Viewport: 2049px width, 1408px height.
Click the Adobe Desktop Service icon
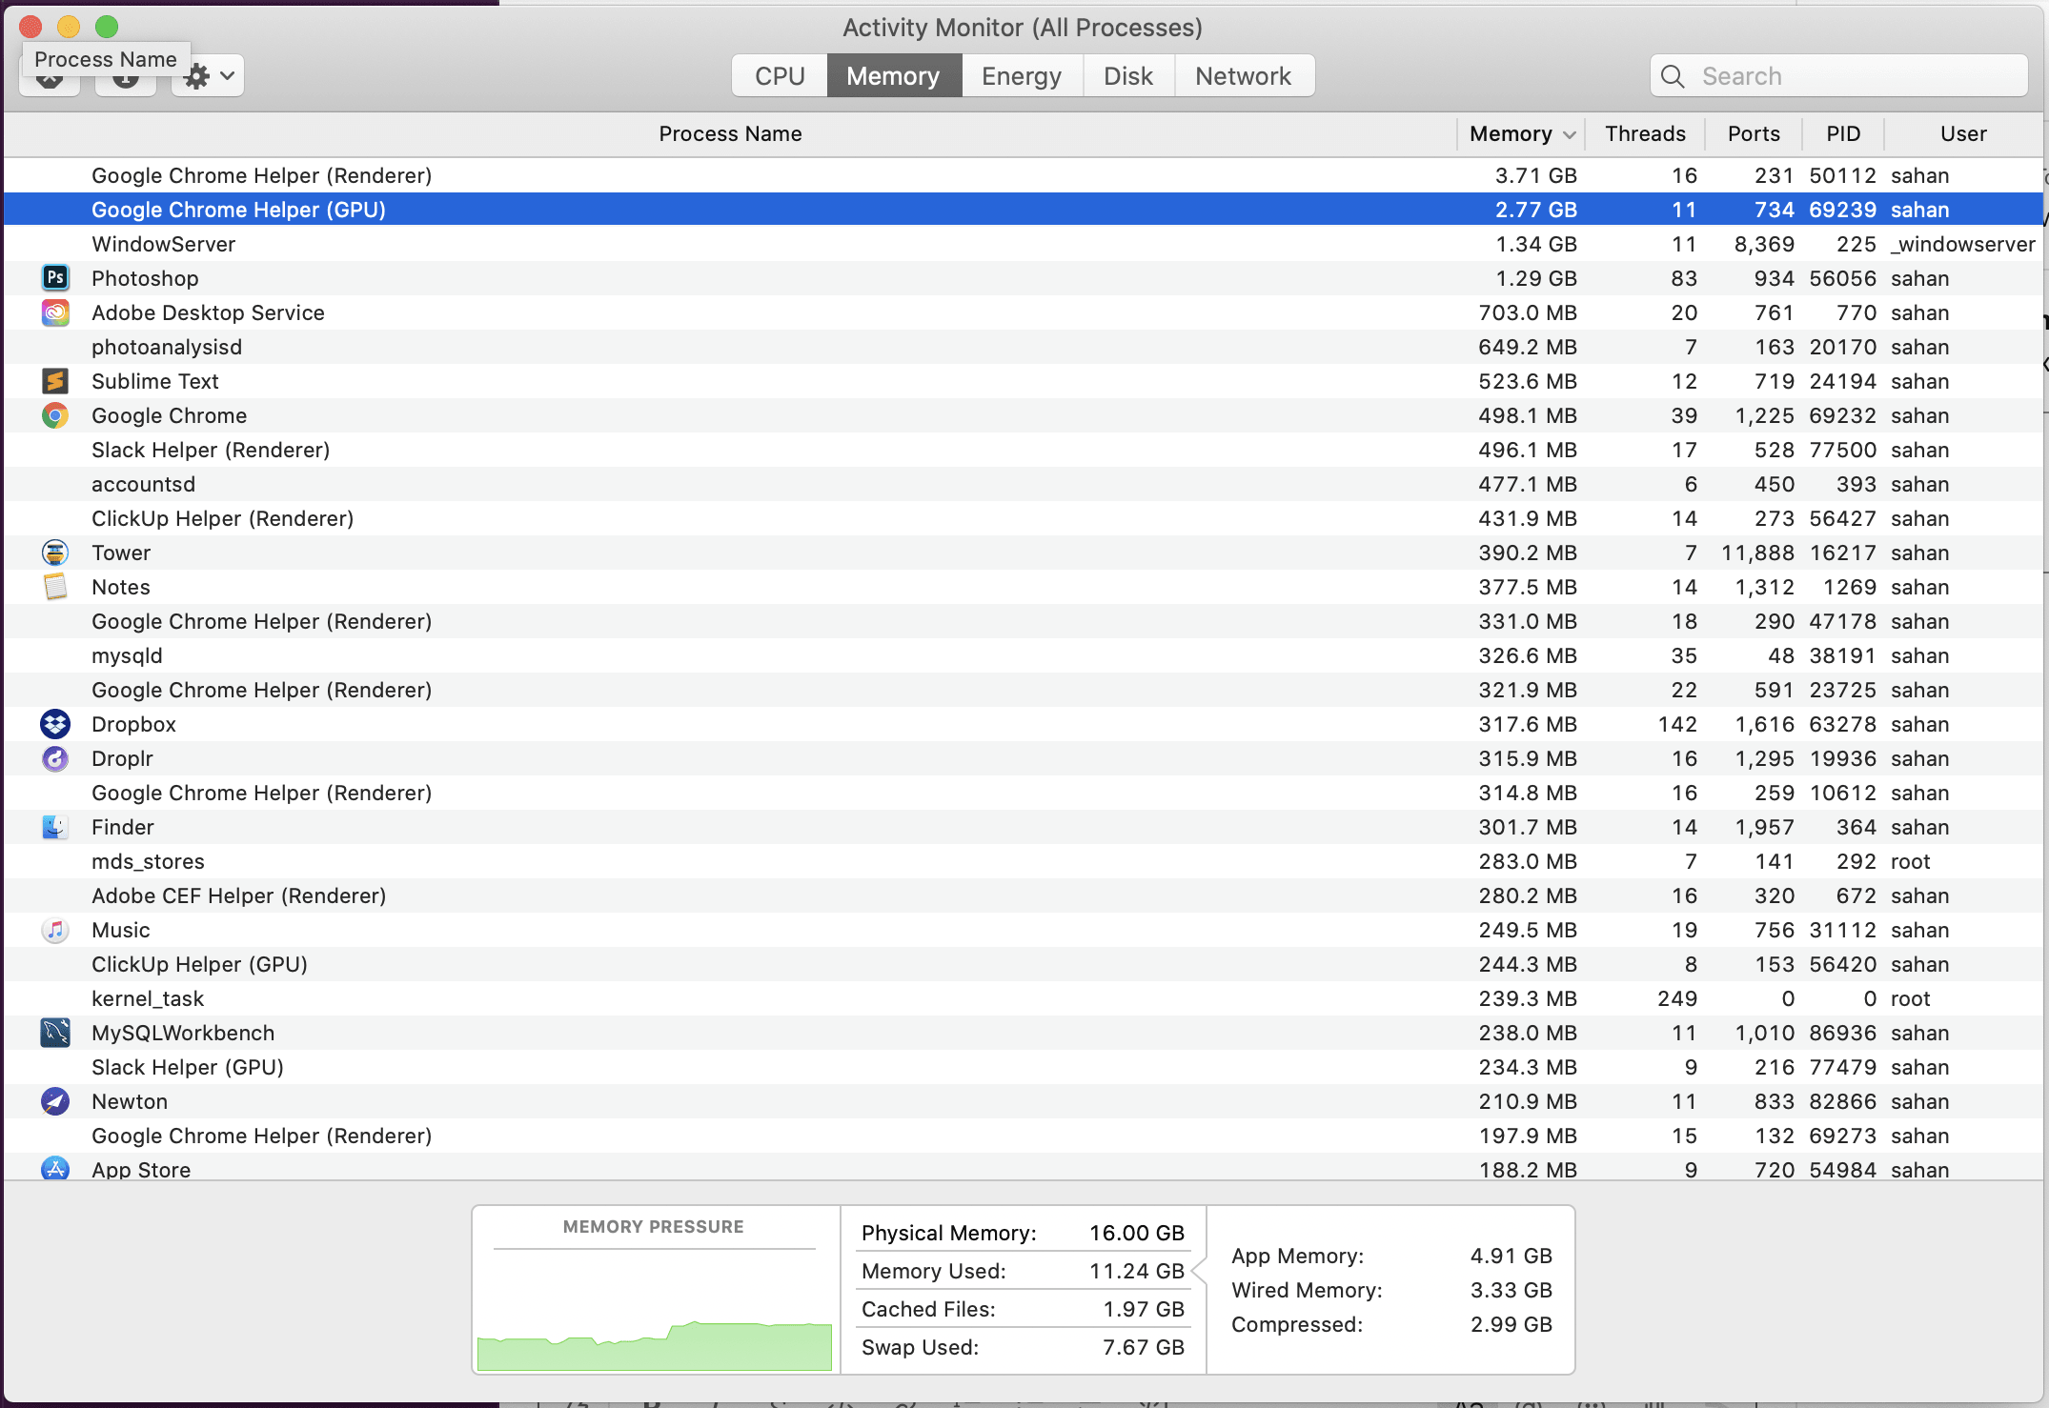click(55, 312)
